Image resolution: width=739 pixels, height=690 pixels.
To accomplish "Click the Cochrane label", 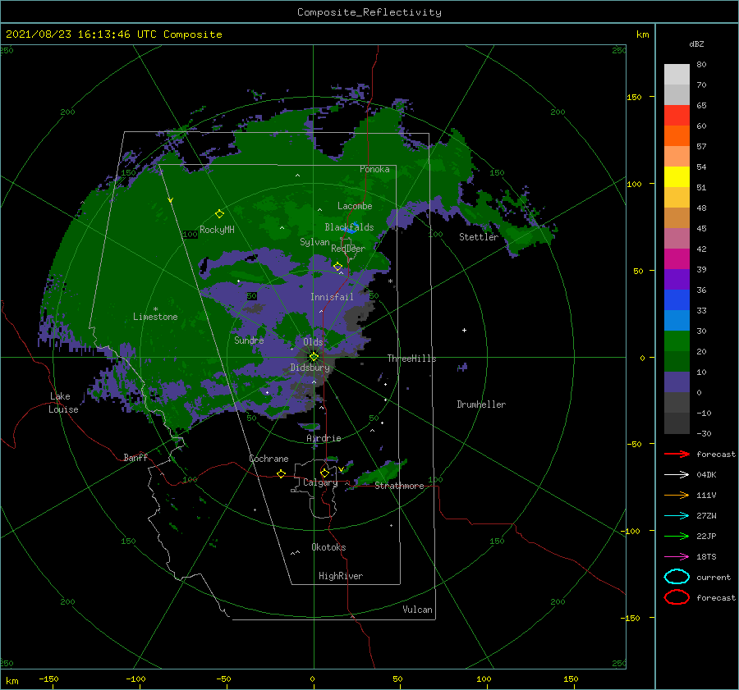I will (x=269, y=459).
